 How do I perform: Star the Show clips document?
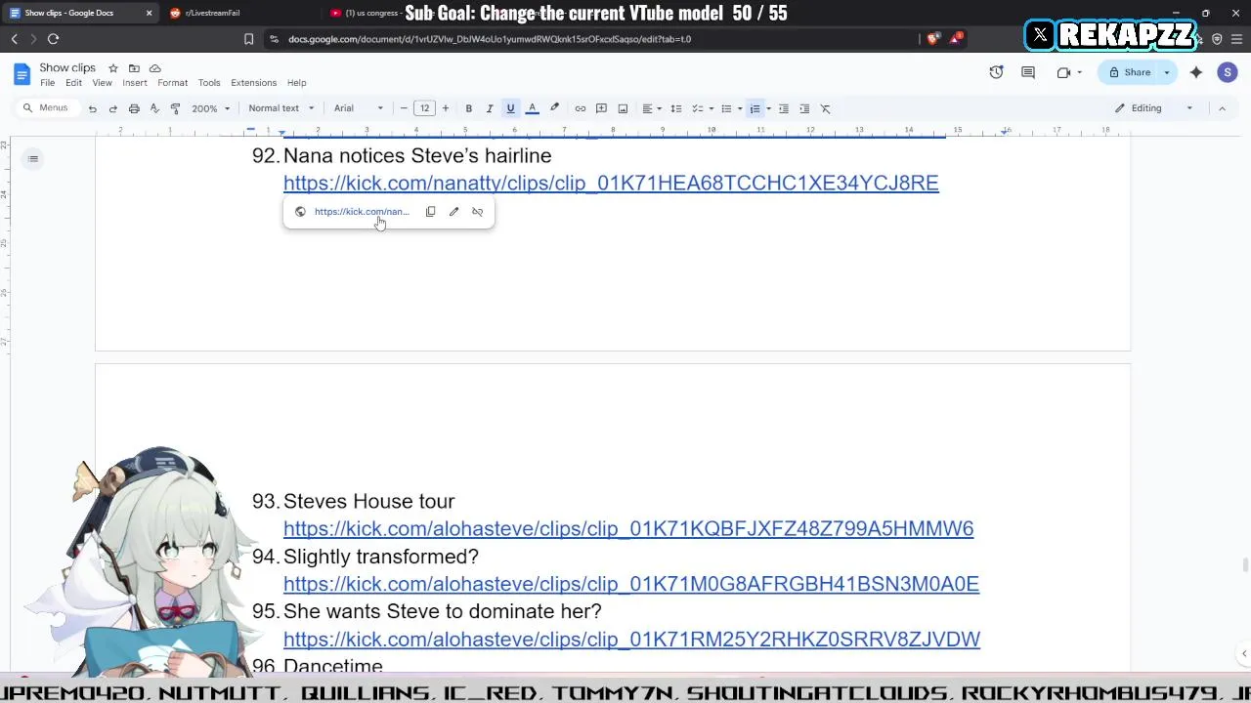[113, 68]
